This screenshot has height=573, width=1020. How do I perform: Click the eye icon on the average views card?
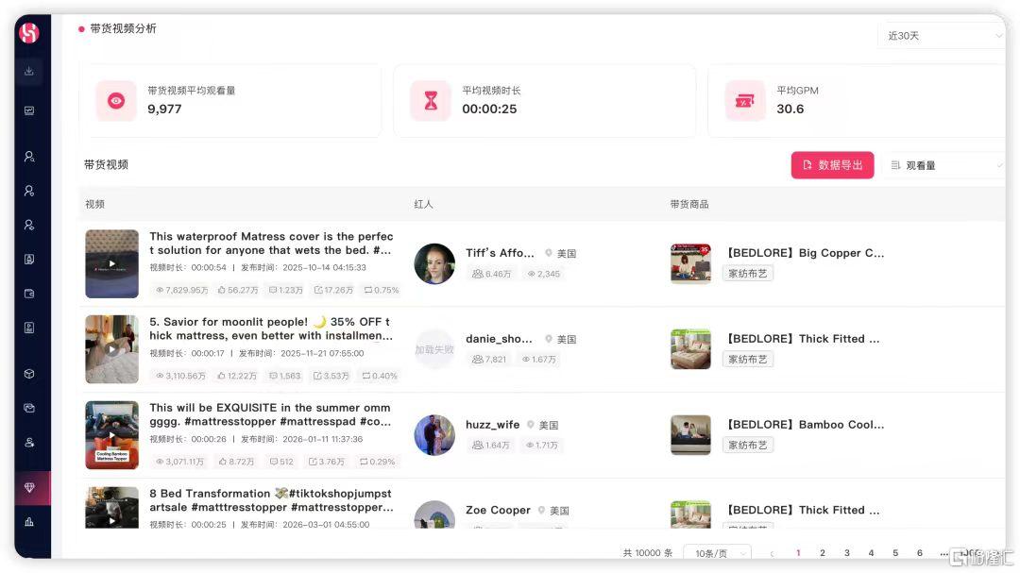tap(116, 101)
